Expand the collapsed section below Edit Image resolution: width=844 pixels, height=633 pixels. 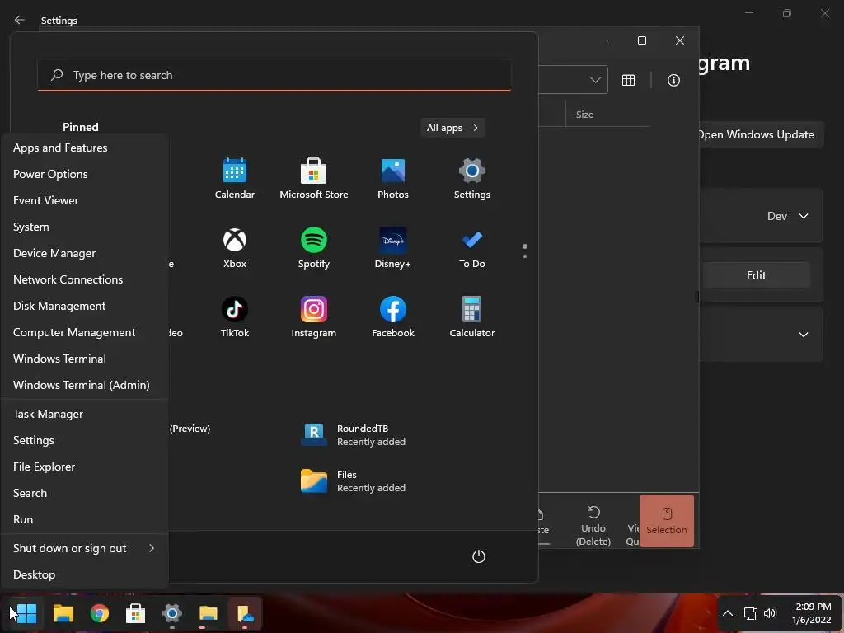[x=803, y=335]
